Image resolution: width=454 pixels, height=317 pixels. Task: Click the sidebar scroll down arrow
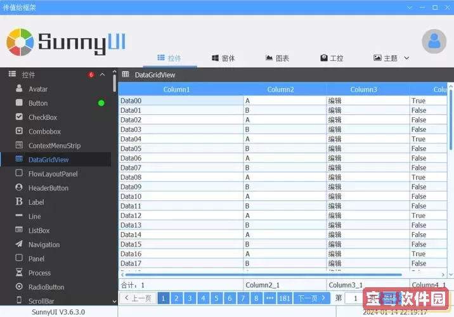(114, 301)
